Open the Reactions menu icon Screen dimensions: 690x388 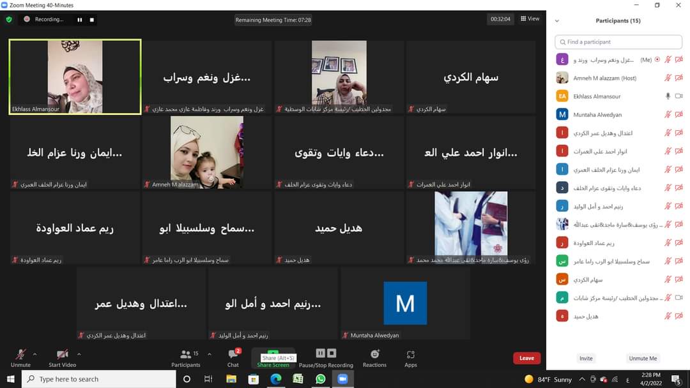click(374, 354)
